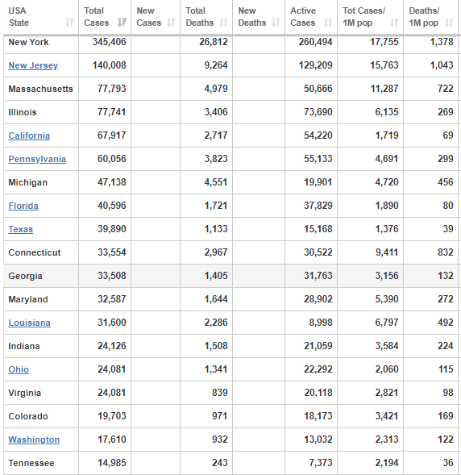Screen dimensions: 461x475
Task: Open the New Jersey state link
Action: click(33, 65)
